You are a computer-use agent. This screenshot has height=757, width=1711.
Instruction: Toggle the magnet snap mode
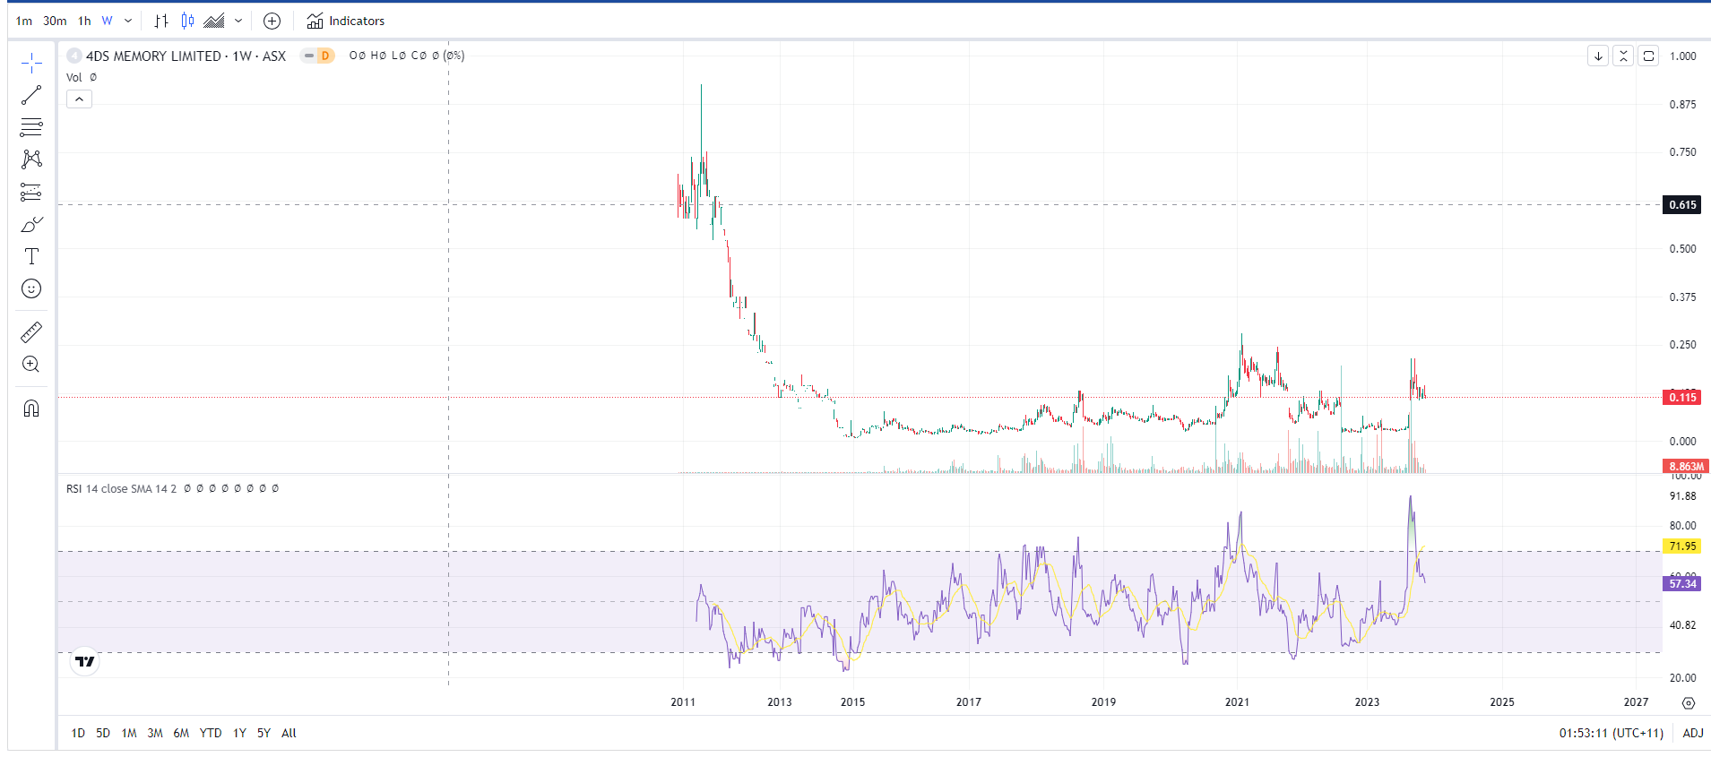(31, 409)
